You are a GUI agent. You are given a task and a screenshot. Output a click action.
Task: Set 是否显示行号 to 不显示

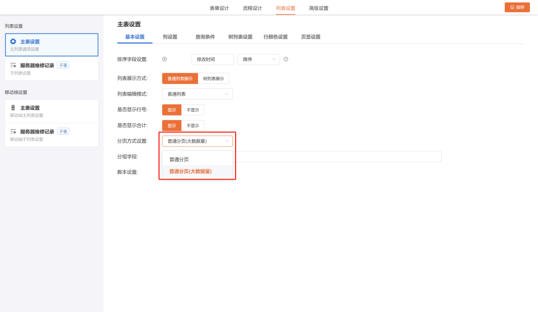coord(193,110)
